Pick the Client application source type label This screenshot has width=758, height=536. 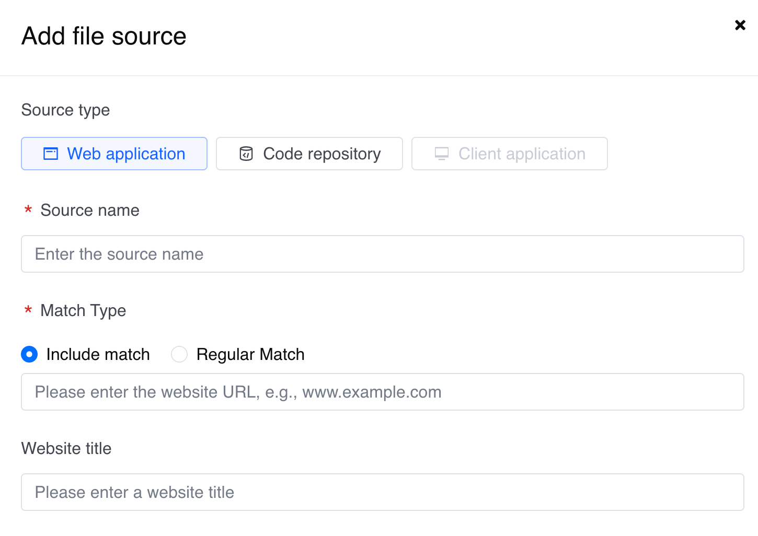tap(522, 154)
